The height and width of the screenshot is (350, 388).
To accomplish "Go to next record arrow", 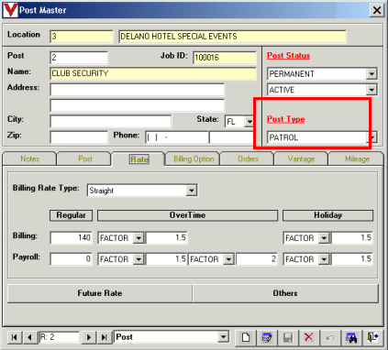I will point(89,337).
